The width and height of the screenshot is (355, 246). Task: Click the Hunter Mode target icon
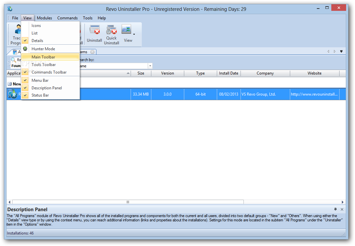(x=25, y=49)
